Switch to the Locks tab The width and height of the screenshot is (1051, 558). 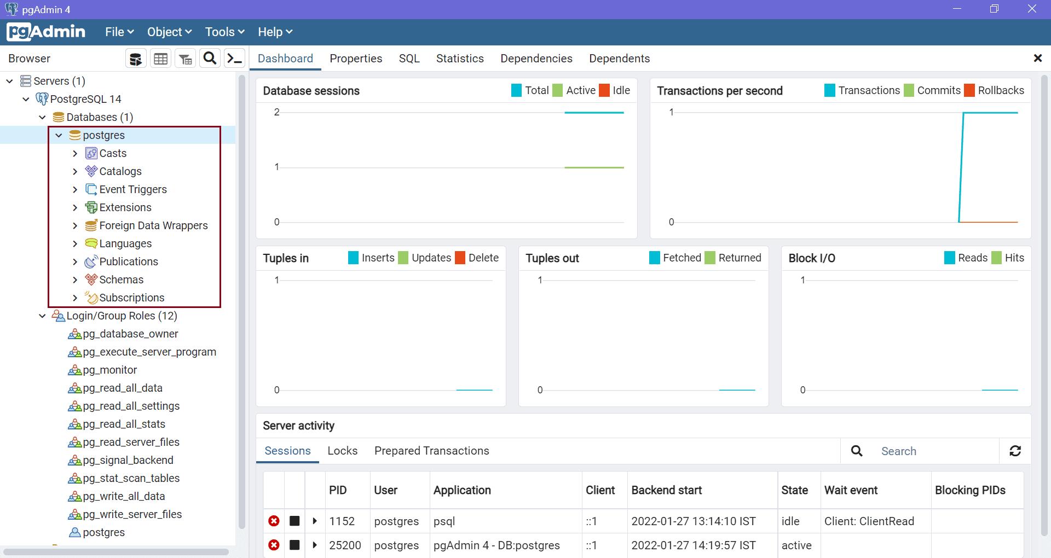(x=342, y=451)
